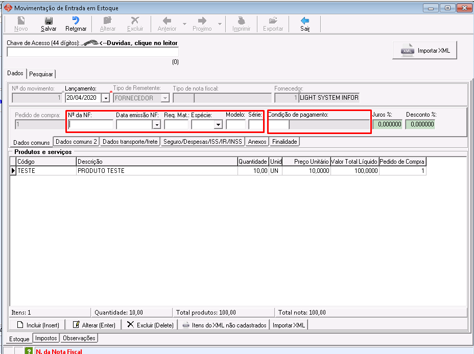The image size is (474, 354).
Task: Click the Pedido de Compra column header
Action: 402,162
